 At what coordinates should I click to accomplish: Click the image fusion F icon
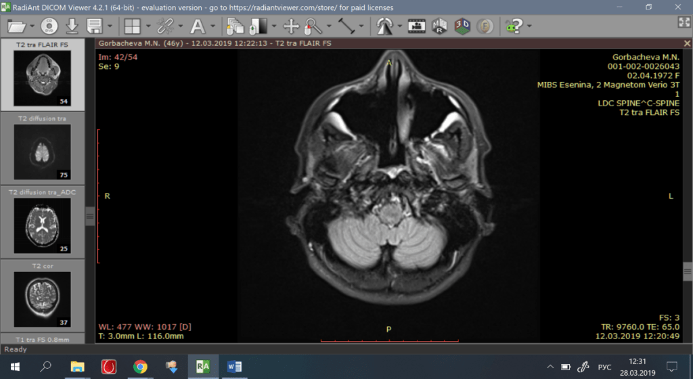485,26
